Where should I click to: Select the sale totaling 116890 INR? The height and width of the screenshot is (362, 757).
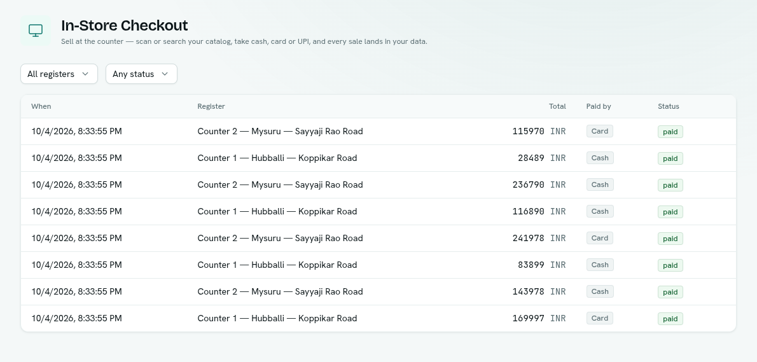pos(378,211)
